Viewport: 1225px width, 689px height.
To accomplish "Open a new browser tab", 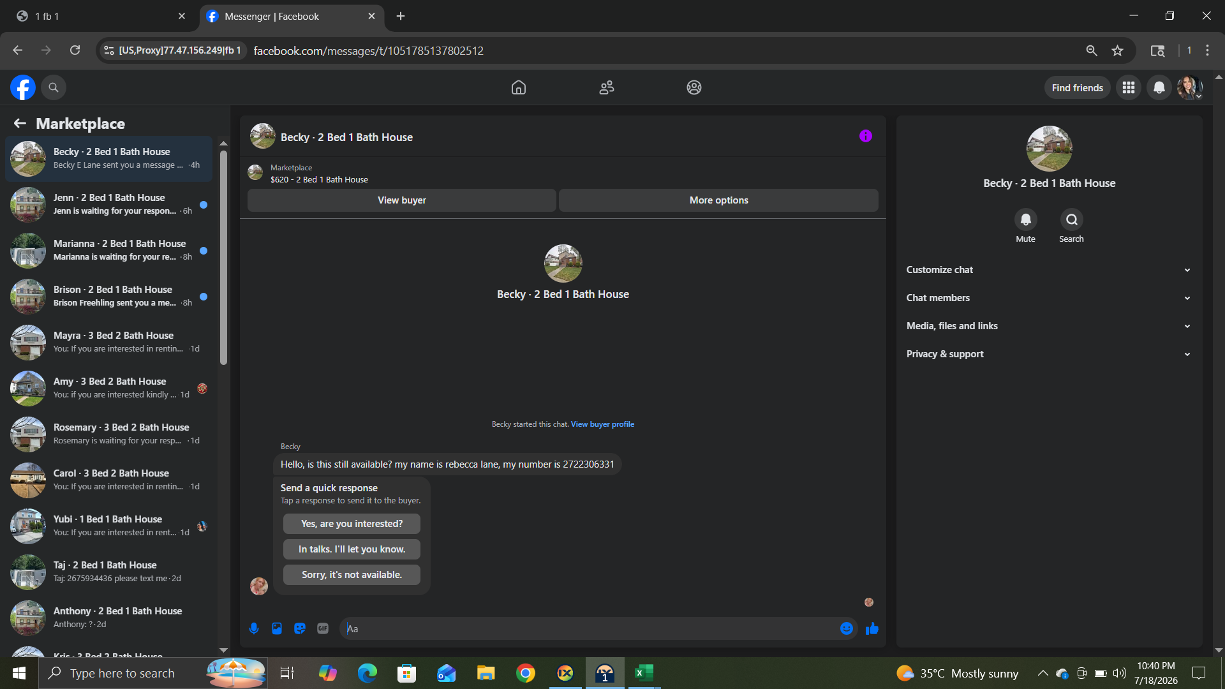I will pos(401,16).
